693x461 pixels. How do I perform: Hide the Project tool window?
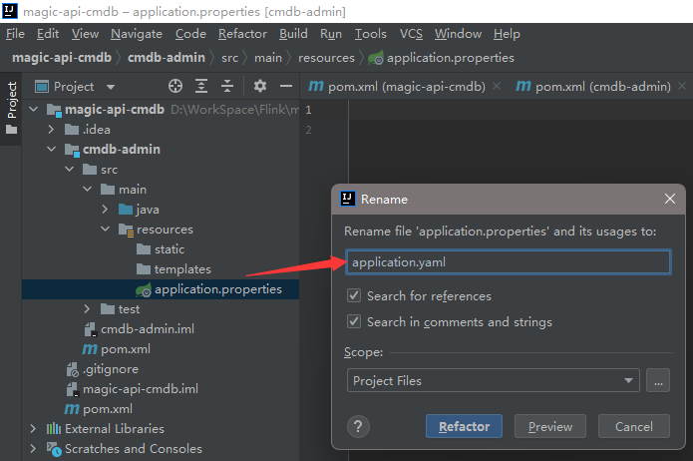click(x=286, y=87)
